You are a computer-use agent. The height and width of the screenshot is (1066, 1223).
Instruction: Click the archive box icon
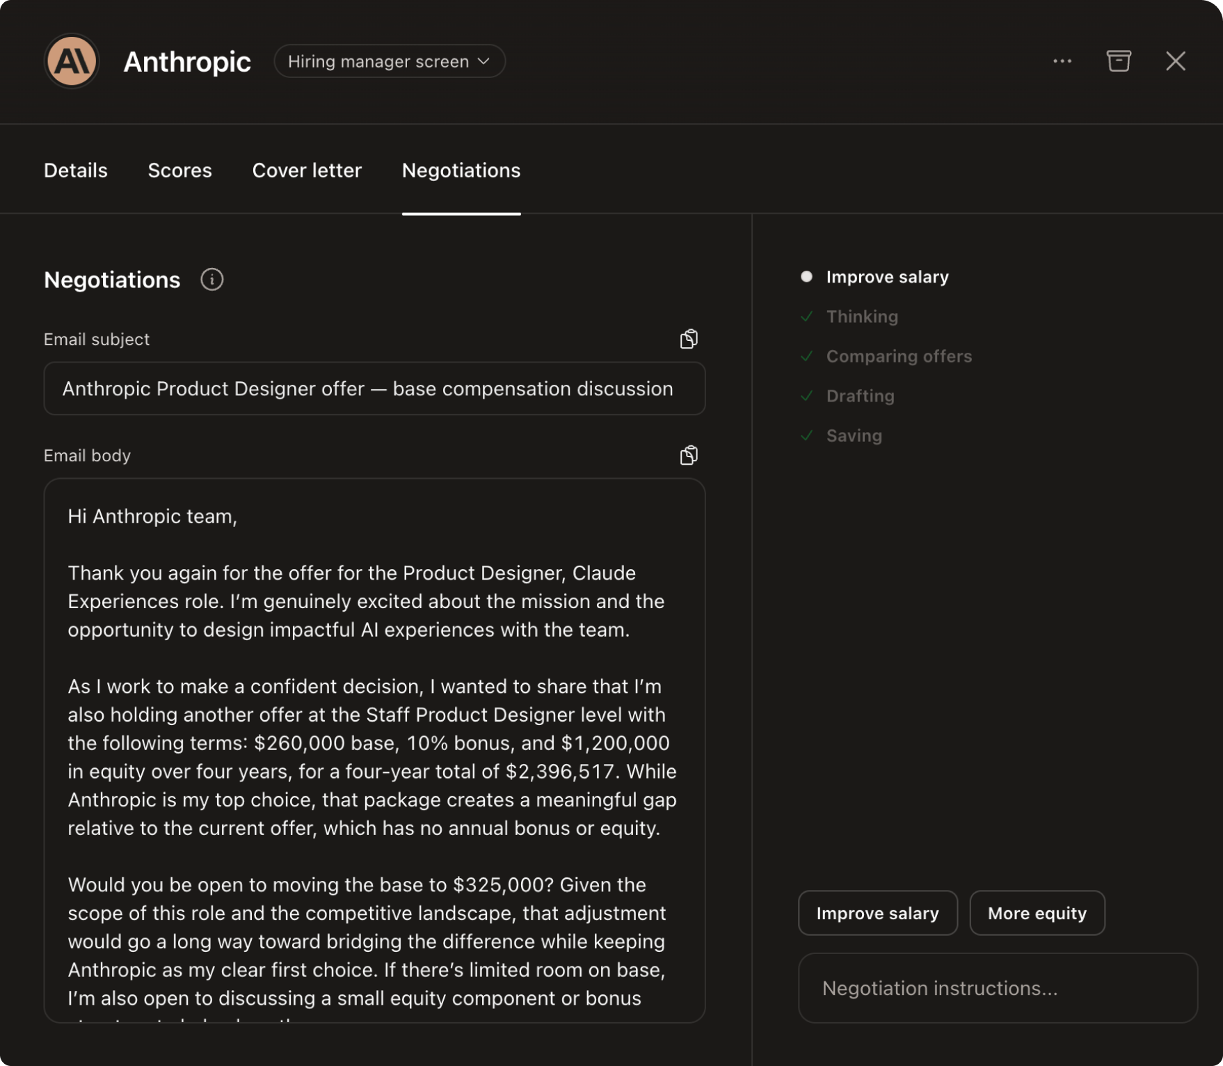1118,61
